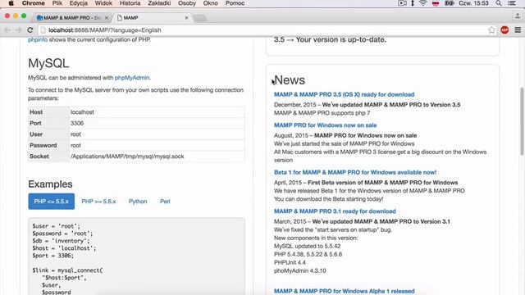The height and width of the screenshot is (295, 525).
Task: Open MAMP & MAMP PRO 3.1 download link
Action: (x=335, y=211)
